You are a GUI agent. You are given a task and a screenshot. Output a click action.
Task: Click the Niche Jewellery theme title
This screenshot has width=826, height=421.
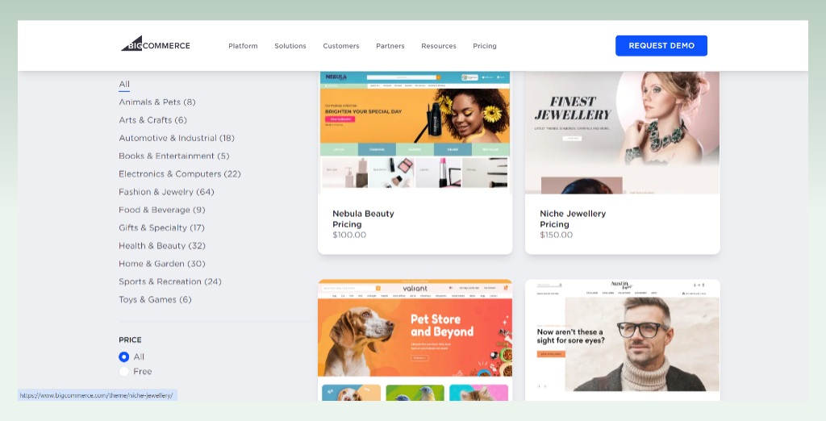click(573, 214)
